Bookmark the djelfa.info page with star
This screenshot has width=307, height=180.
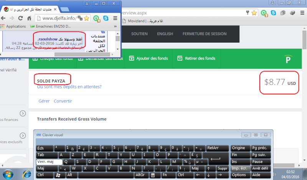[86, 18]
